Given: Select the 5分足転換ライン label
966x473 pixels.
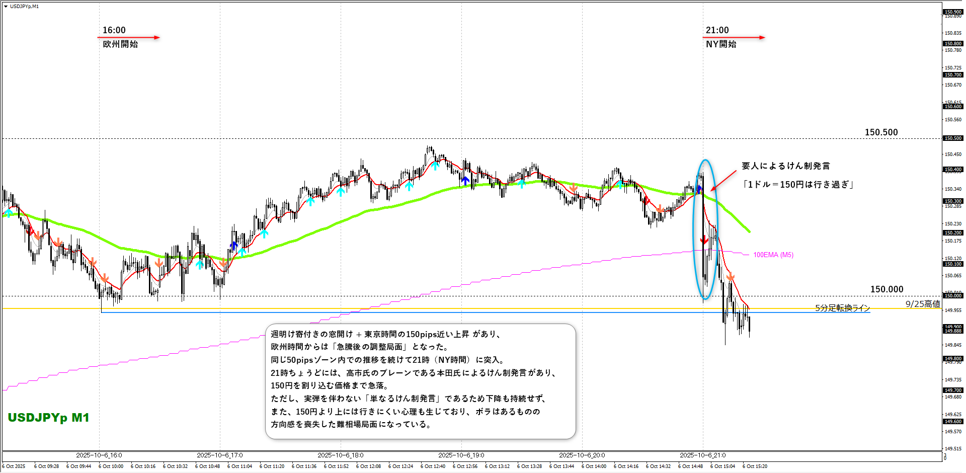Looking at the screenshot, I should [x=842, y=308].
